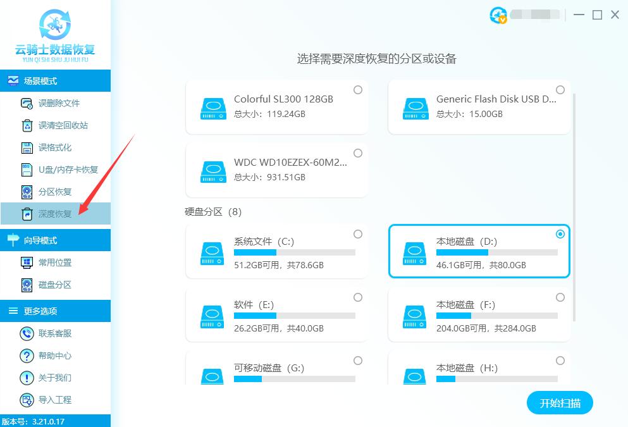Click the 总大小: 931.51GB text

coord(269,177)
